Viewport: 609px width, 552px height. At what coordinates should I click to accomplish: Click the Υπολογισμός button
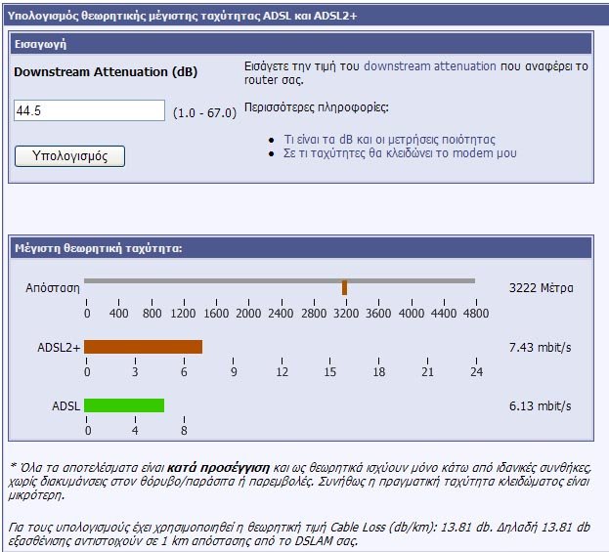[x=70, y=156]
